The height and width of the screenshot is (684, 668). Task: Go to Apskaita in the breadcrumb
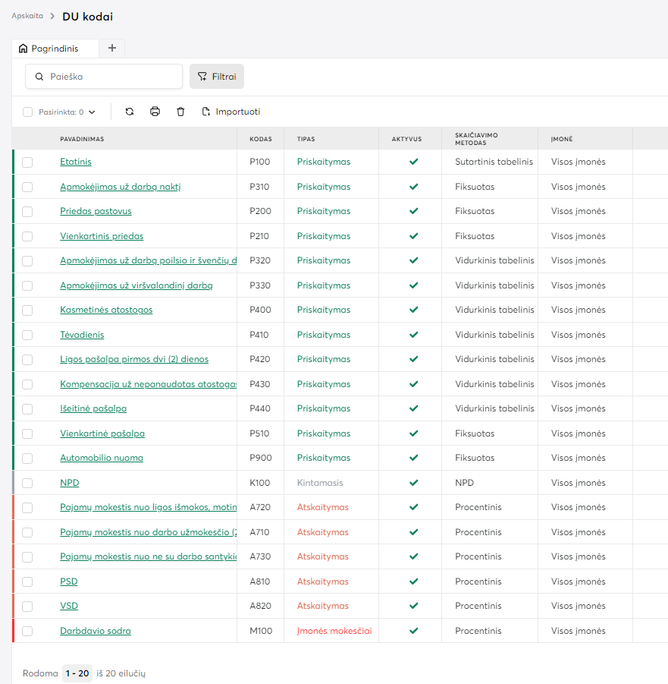[x=27, y=16]
